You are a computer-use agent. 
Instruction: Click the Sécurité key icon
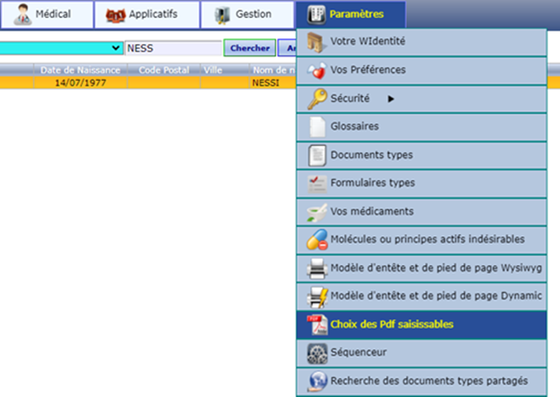coord(317,99)
